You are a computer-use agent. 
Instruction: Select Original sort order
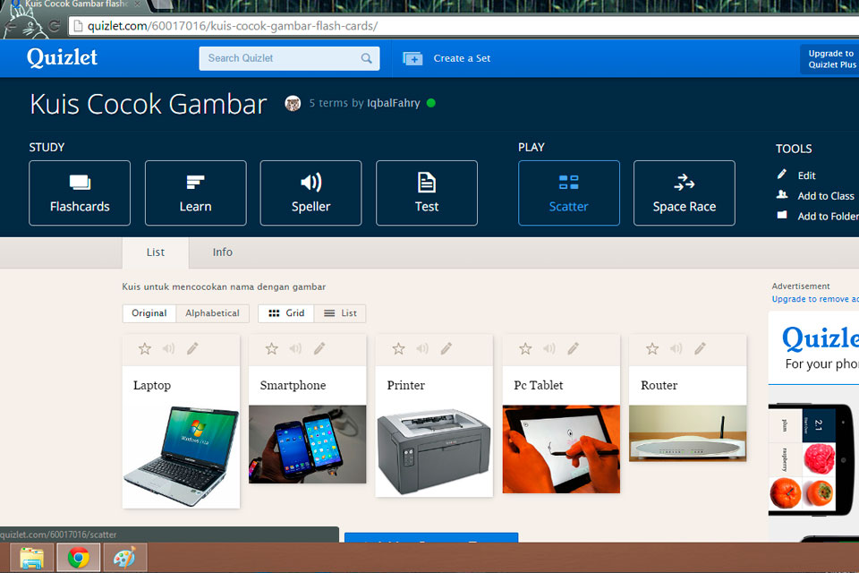tap(149, 313)
